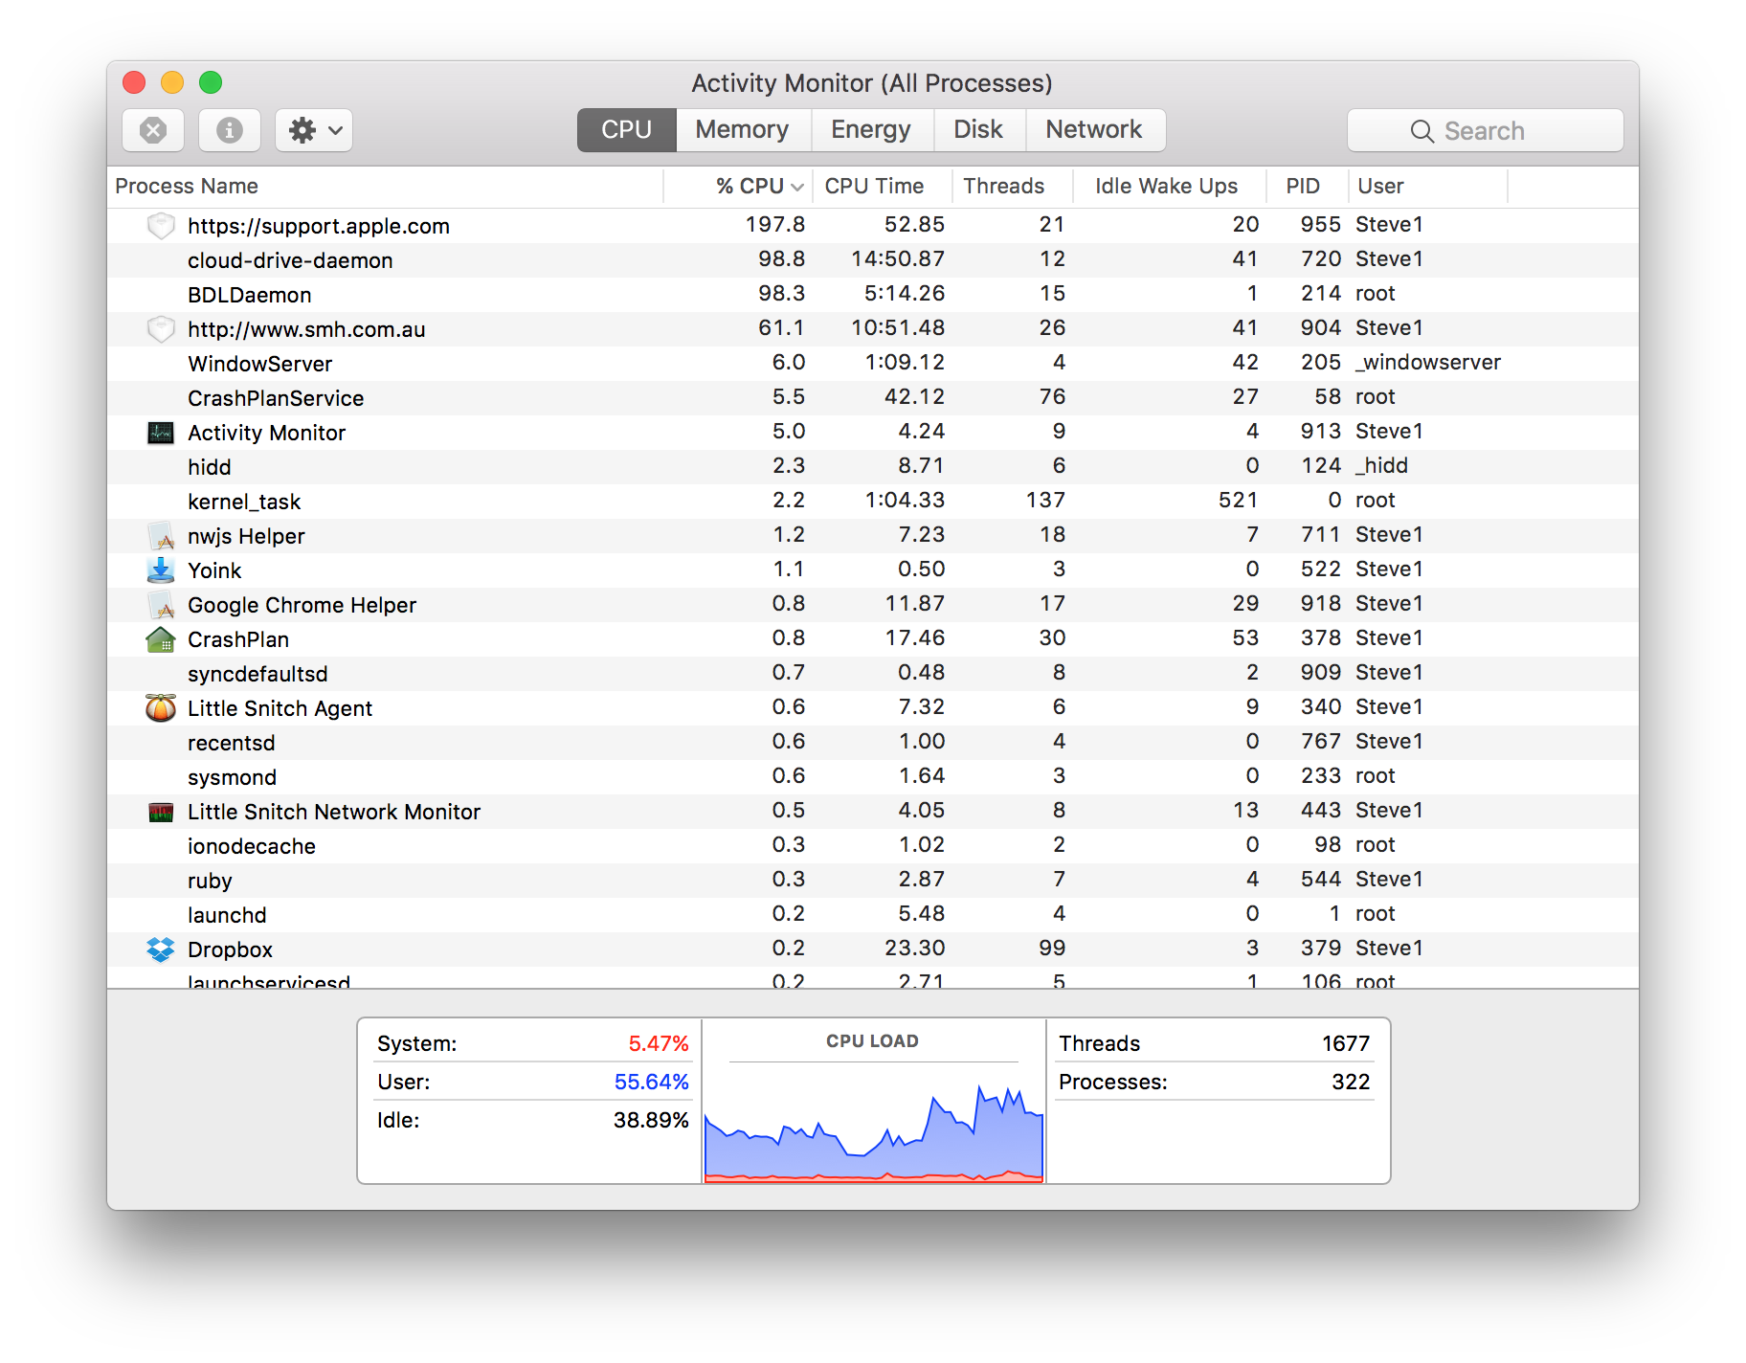Click the shield icon beside www.smh.com.au
Image resolution: width=1746 pixels, height=1363 pixels.
pyautogui.click(x=161, y=329)
